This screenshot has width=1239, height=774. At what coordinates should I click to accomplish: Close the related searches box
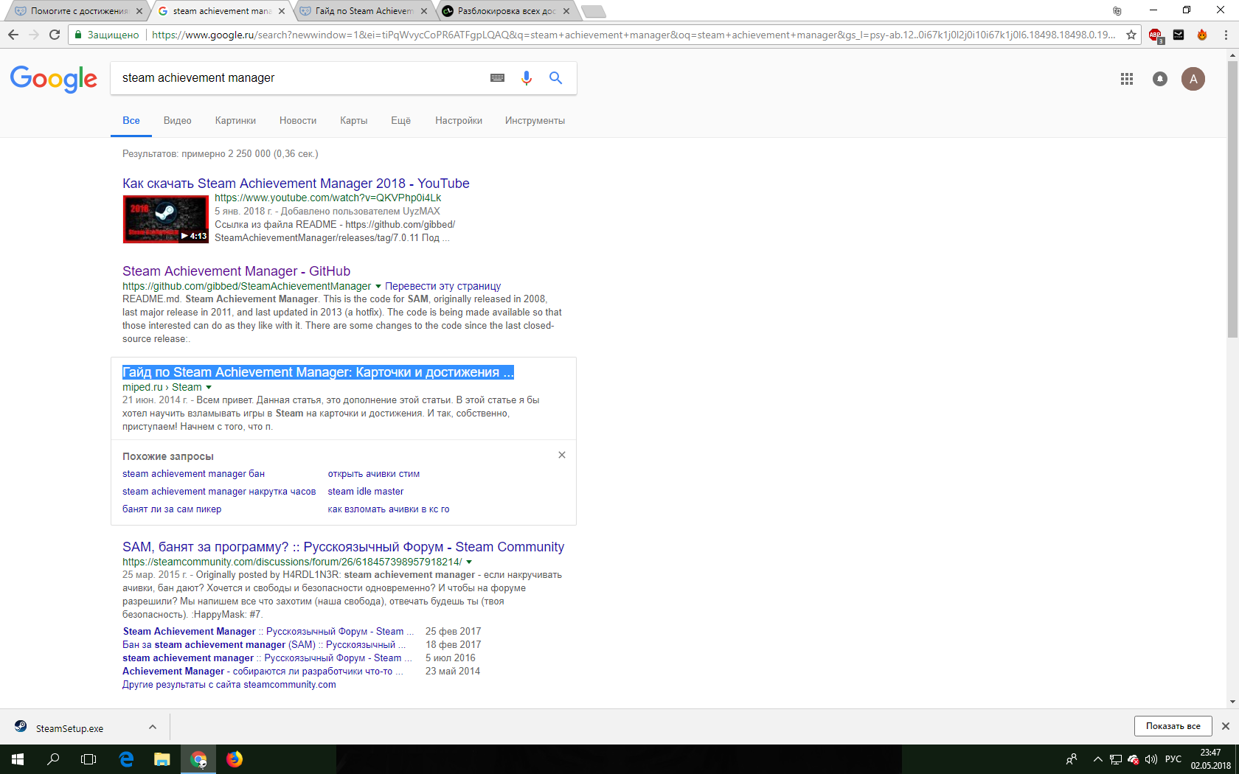tap(562, 455)
